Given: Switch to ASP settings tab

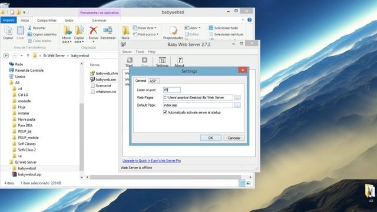Looking at the screenshot, I should (153, 81).
